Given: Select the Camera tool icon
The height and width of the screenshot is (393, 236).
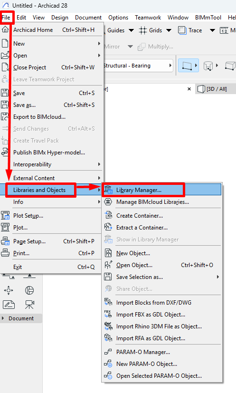Looking at the screenshot, I should click(x=29, y=305).
